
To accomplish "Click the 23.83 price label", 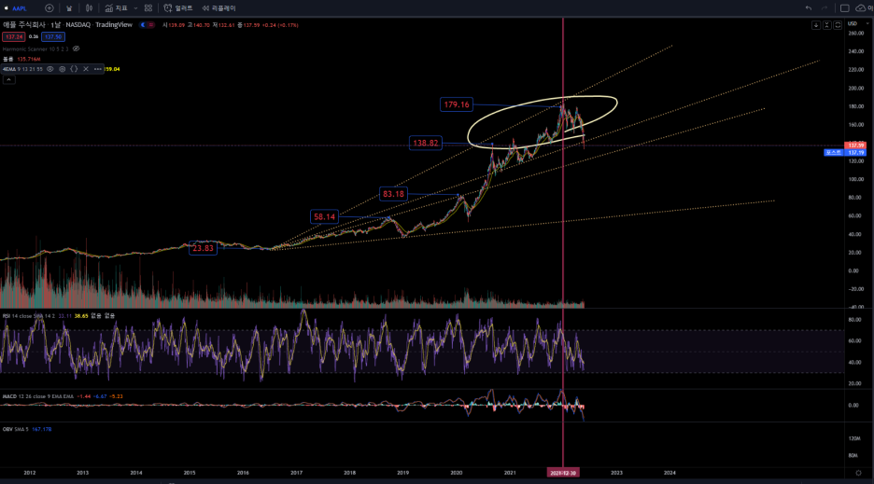I will pyautogui.click(x=203, y=248).
